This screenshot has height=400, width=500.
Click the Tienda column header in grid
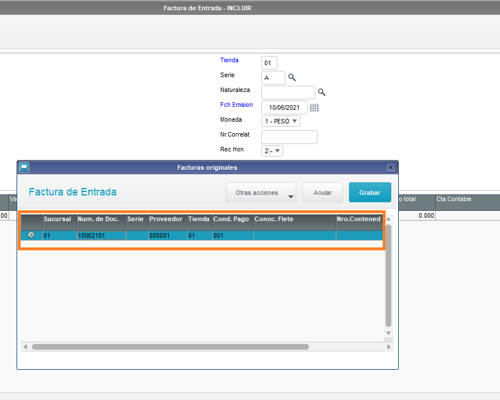coord(200,222)
